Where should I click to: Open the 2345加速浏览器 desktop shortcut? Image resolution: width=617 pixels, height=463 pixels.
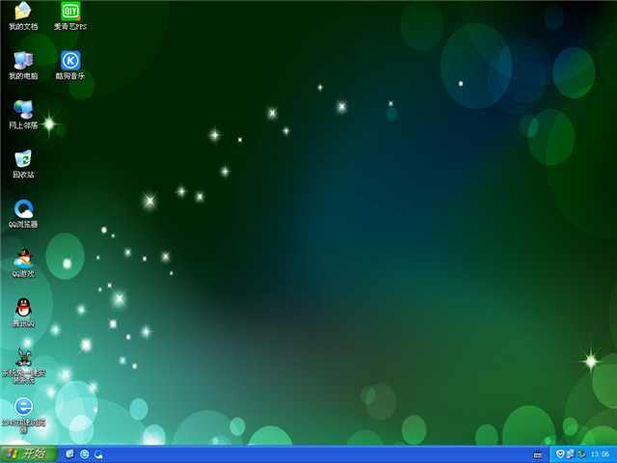click(x=23, y=407)
